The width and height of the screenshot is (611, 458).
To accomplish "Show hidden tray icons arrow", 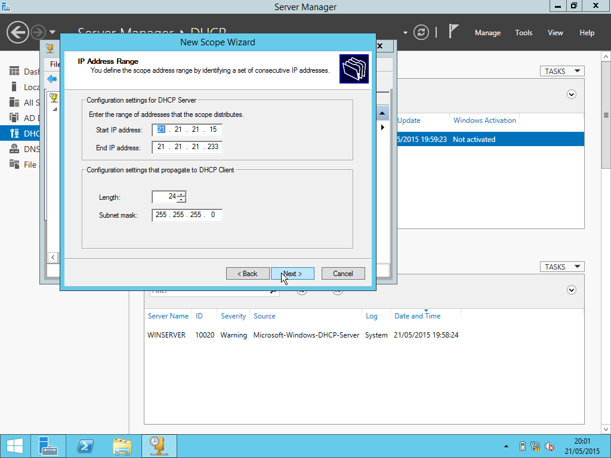I will click(x=506, y=446).
